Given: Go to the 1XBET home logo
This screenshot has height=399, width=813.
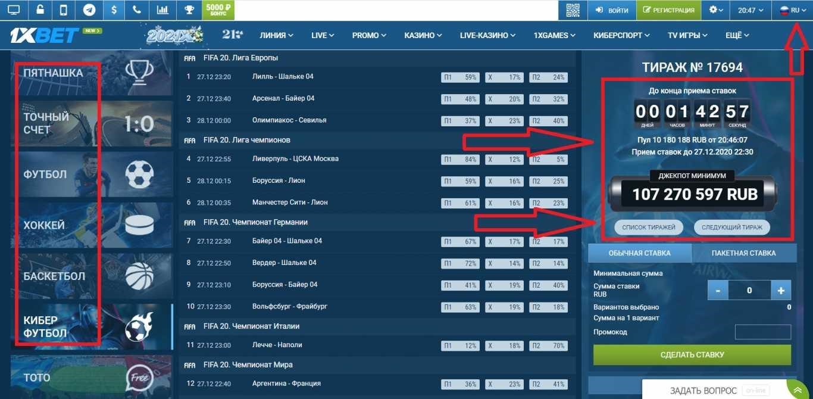Looking at the screenshot, I should [x=44, y=36].
